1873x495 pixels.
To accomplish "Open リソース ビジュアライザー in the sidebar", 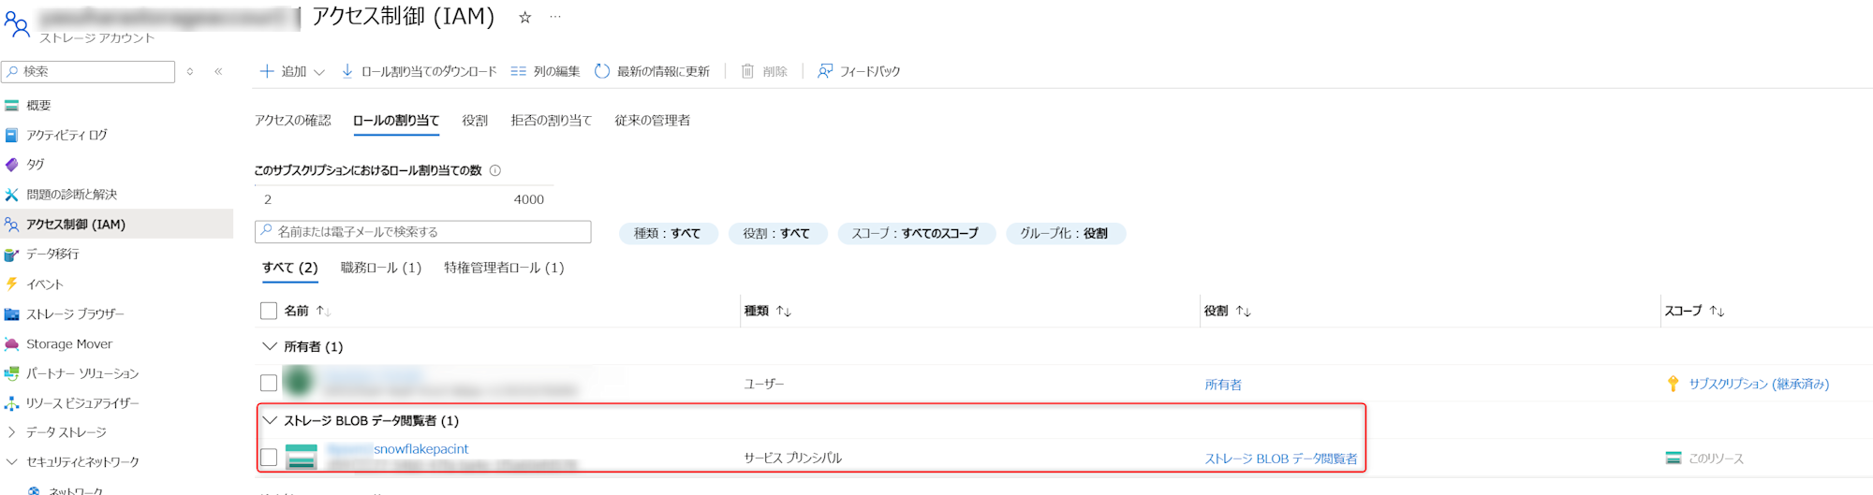I will 82,402.
